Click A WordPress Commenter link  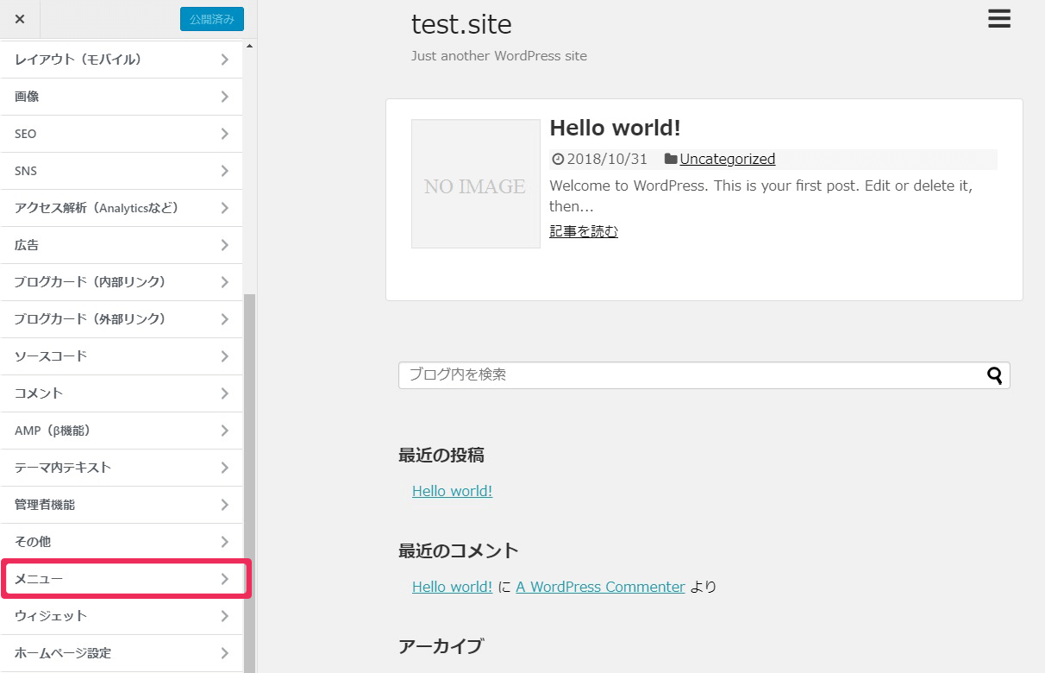600,587
